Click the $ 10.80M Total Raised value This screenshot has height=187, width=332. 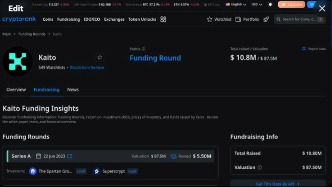312,153
